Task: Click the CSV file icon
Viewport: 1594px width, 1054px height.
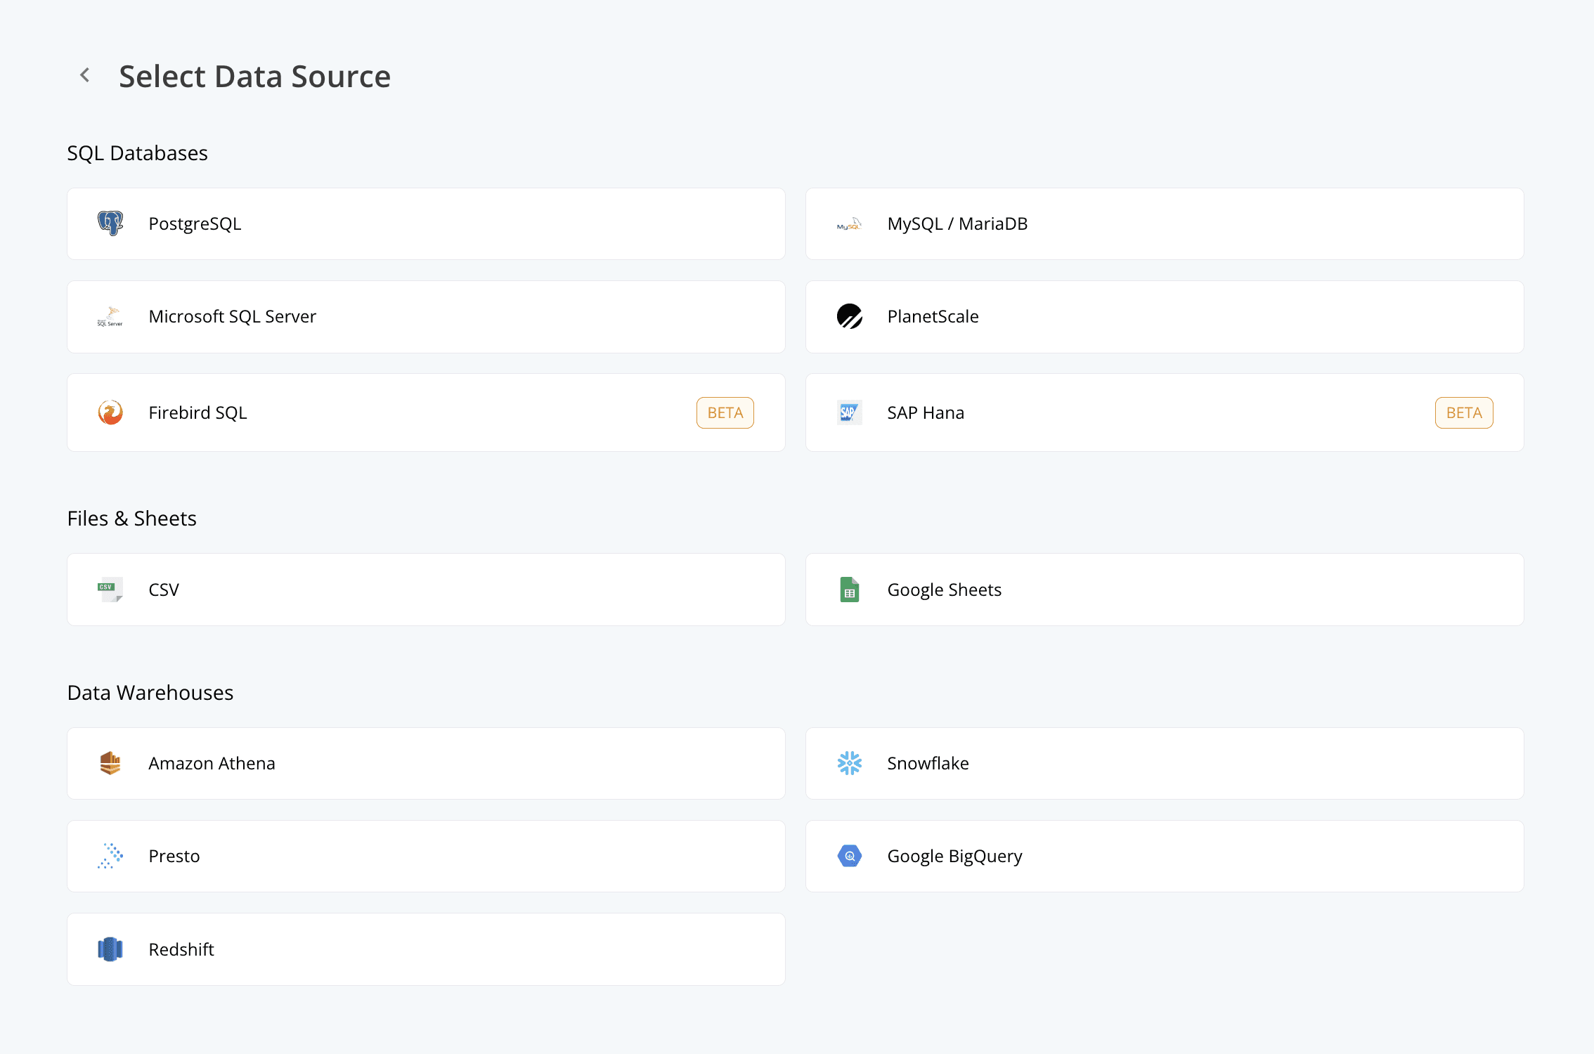Action: [110, 590]
